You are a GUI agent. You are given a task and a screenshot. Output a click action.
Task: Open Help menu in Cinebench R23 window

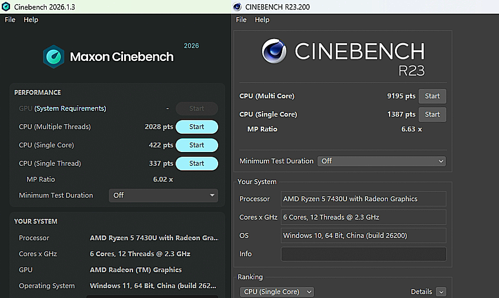point(262,20)
